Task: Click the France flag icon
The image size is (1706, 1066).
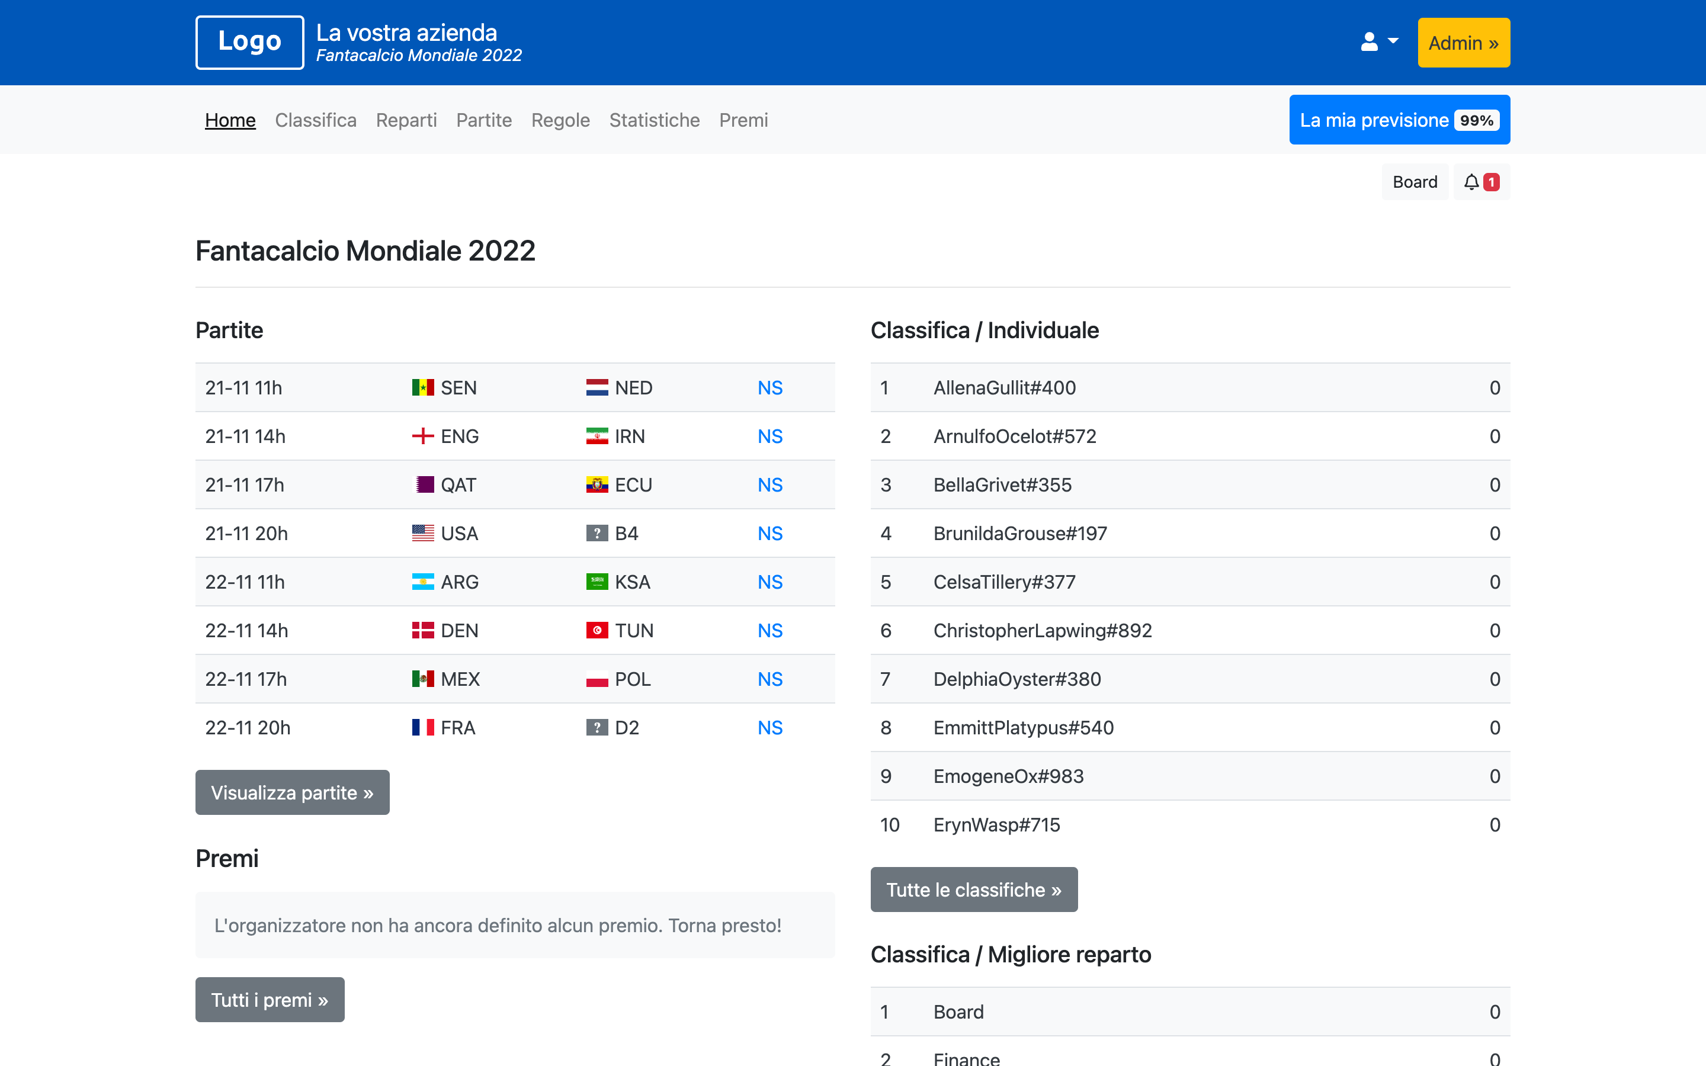Action: (x=422, y=728)
